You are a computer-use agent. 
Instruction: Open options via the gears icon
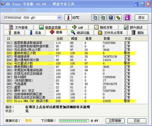coord(118,18)
